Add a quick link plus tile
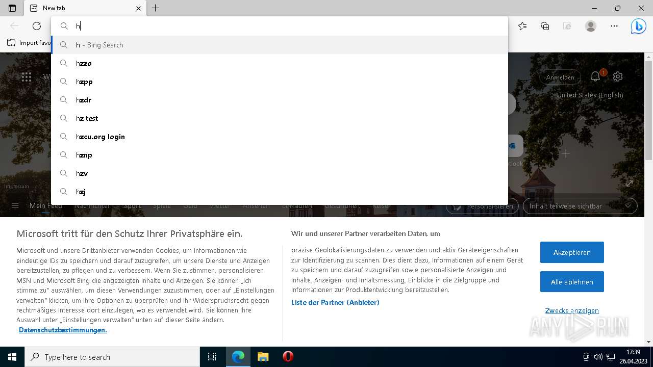Viewport: 653px width, 367px height. [565, 153]
